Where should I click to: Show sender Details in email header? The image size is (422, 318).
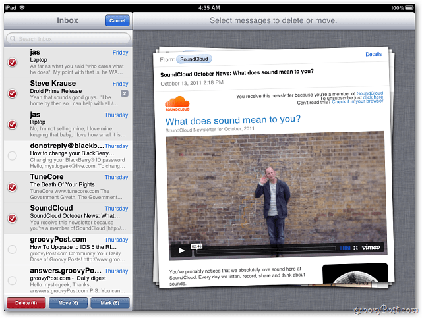point(373,54)
